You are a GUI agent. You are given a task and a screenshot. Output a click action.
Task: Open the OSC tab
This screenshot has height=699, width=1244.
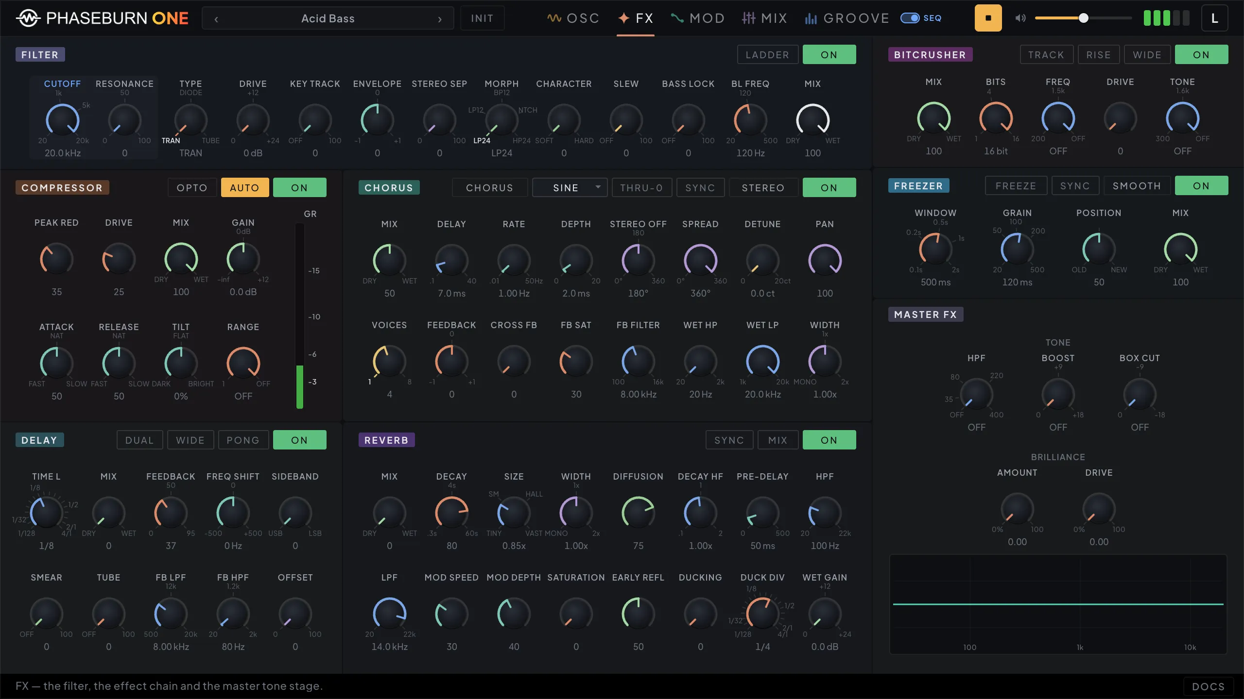coord(573,18)
